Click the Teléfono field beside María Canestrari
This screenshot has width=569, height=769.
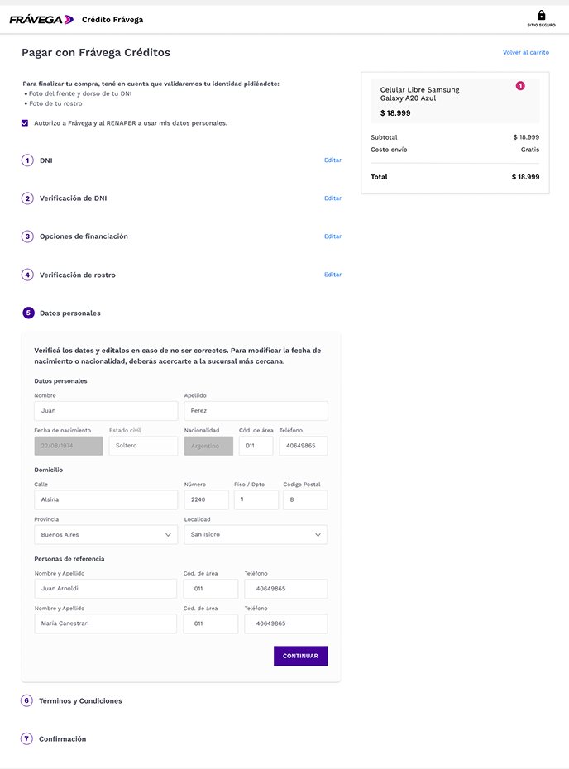coord(286,623)
